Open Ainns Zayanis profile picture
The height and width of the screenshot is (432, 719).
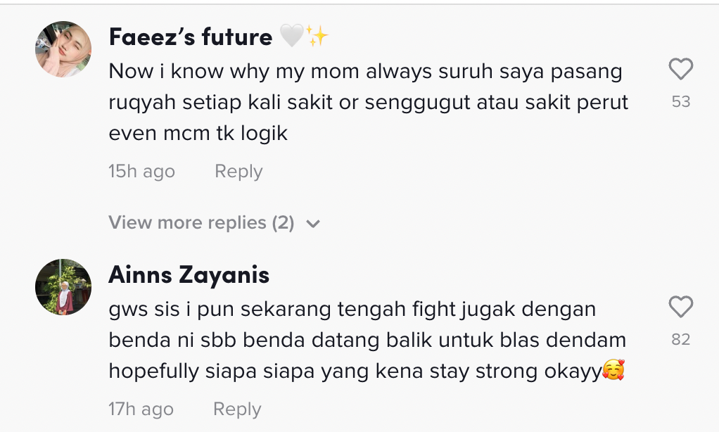point(63,286)
